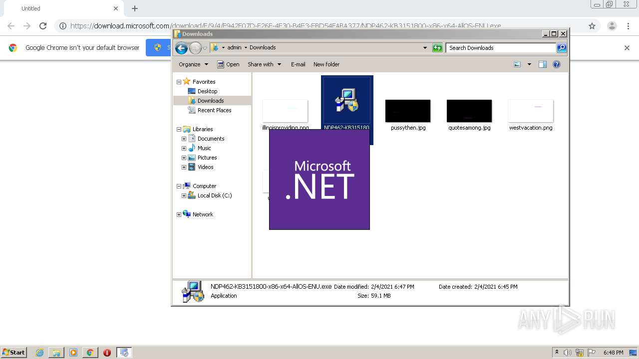Select westvacation.png thumbnail
This screenshot has width=639, height=359.
[531, 111]
